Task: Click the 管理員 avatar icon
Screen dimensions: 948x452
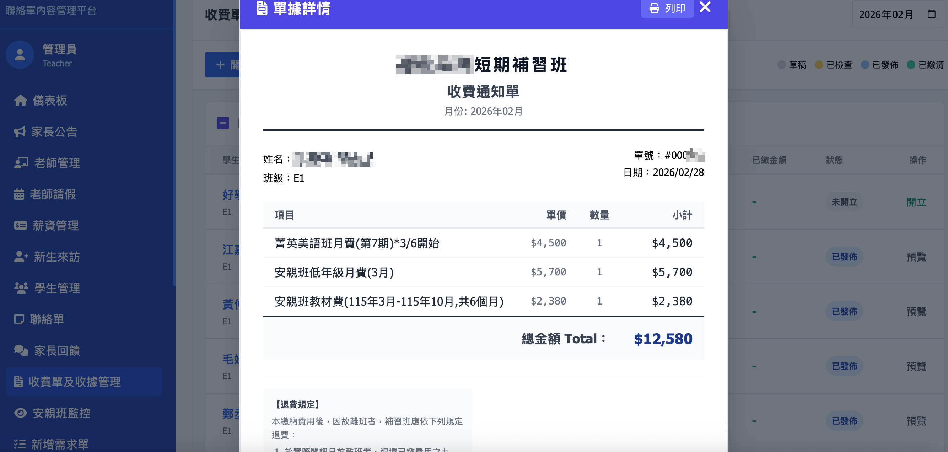Action: pyautogui.click(x=20, y=55)
